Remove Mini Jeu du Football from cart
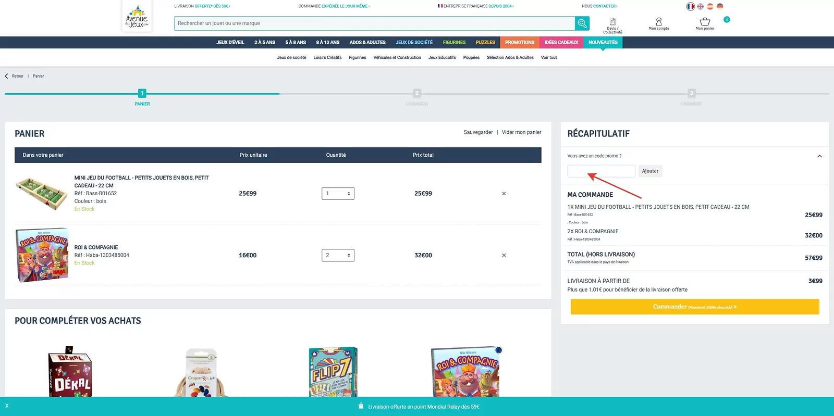The width and height of the screenshot is (834, 416). (504, 194)
